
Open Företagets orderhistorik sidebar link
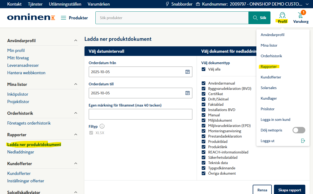coord(29,123)
